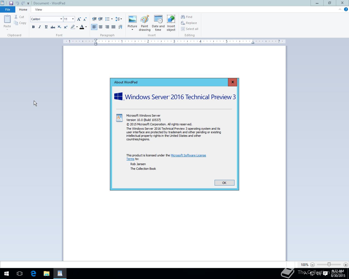Click Select all in Editing
Viewport: 349px width, 279px height.
(189, 29)
